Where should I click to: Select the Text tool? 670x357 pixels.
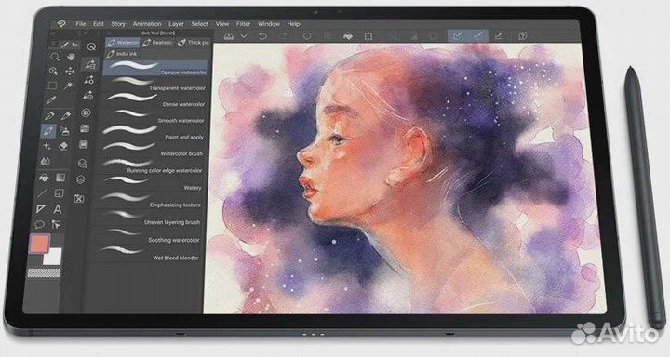58,209
